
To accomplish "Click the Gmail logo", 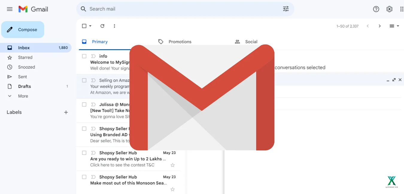I will click(x=33, y=9).
